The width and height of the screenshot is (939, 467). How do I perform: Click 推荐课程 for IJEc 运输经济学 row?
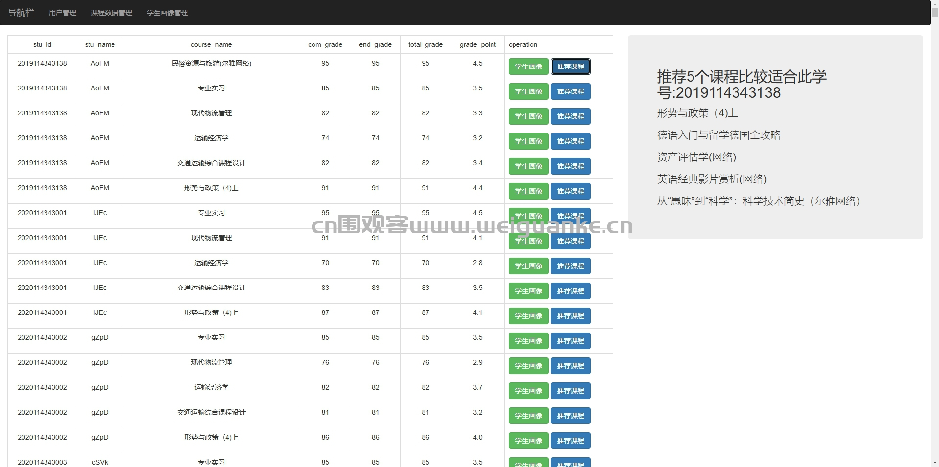point(571,266)
